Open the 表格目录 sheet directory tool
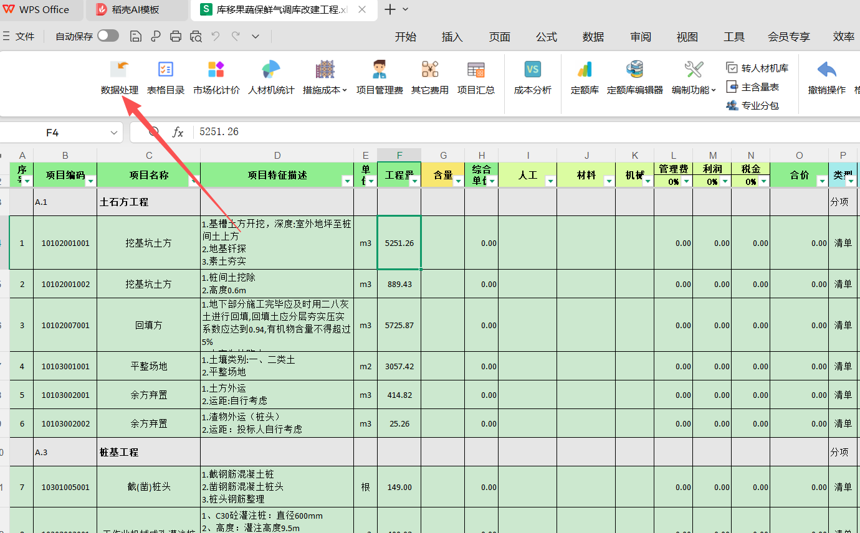The image size is (860, 533). (166, 78)
